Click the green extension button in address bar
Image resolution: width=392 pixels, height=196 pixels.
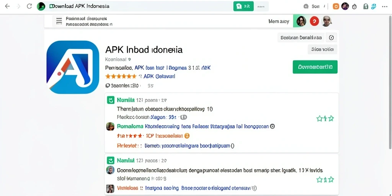point(243,6)
